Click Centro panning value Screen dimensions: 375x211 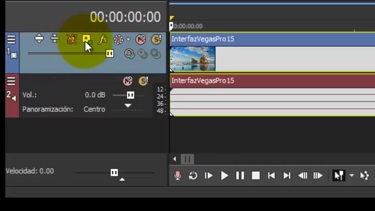coord(94,110)
